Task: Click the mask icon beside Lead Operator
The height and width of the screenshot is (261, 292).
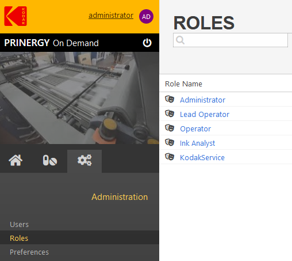Action: (170, 114)
